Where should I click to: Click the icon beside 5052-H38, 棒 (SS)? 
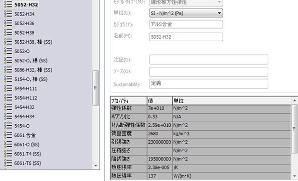click(8, 42)
